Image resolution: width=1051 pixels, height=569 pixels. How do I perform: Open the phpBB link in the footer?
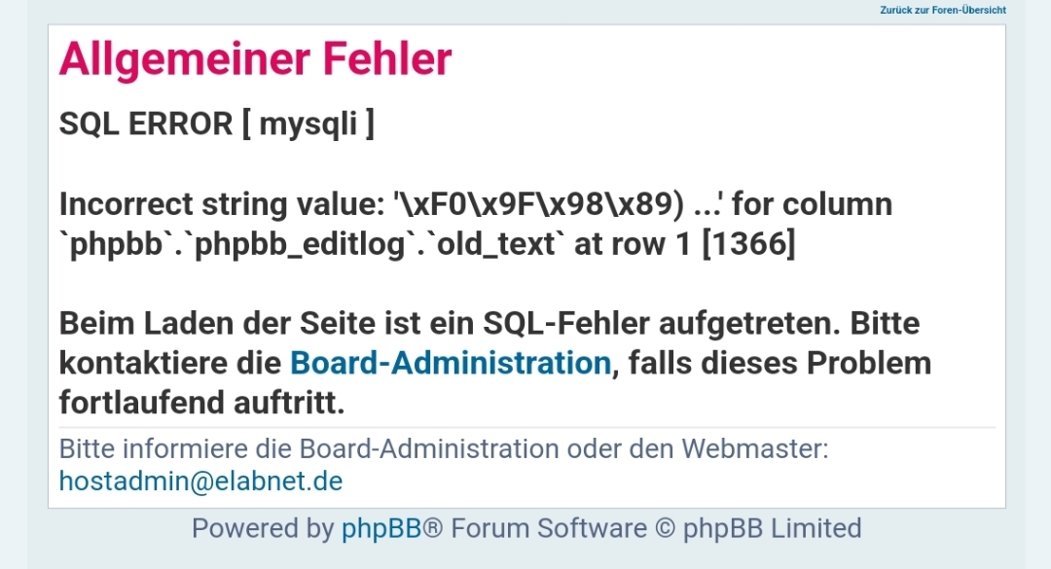(x=381, y=529)
